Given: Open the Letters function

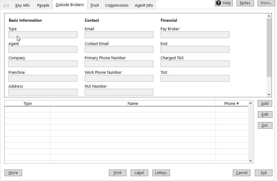Looking at the screenshot, I should coord(161,173).
